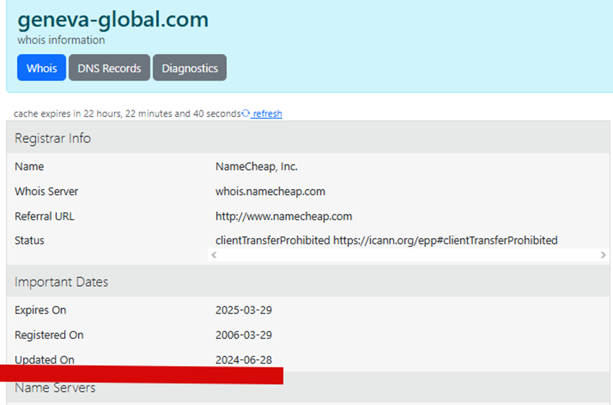Open the Diagnostics tab
Viewport: 613px width, 405px height.
coord(189,67)
